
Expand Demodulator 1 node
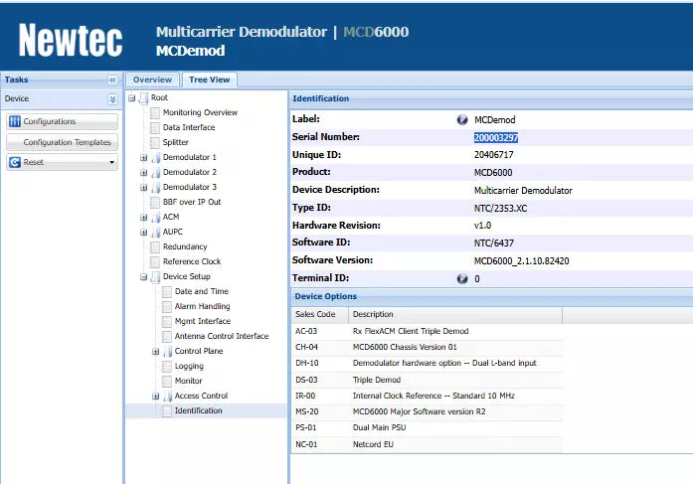click(143, 158)
